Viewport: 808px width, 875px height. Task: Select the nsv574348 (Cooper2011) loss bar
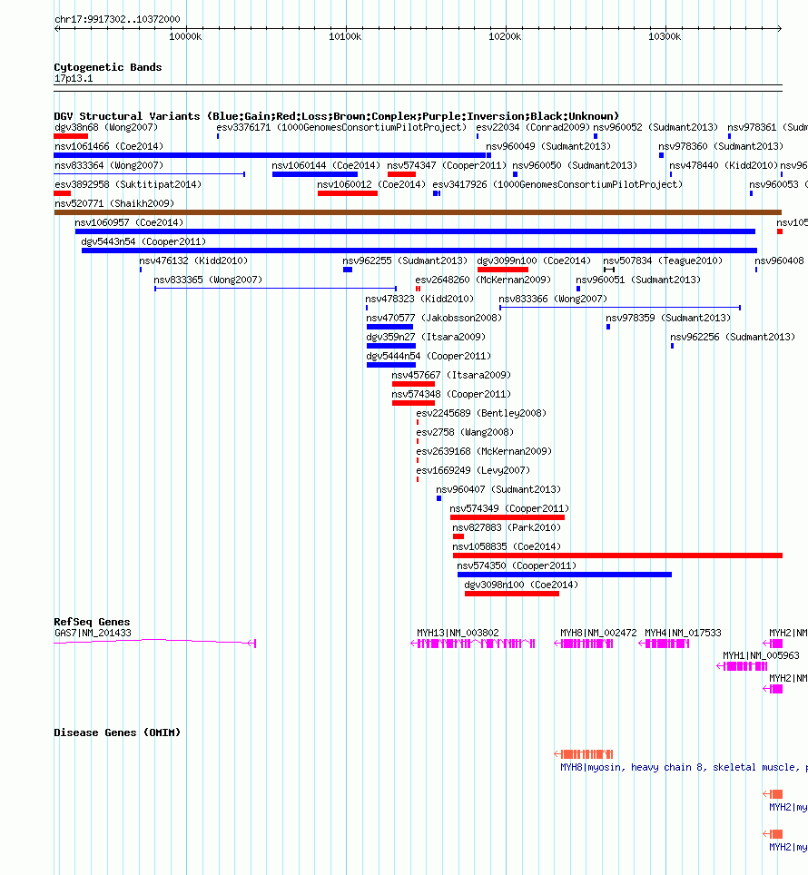413,403
